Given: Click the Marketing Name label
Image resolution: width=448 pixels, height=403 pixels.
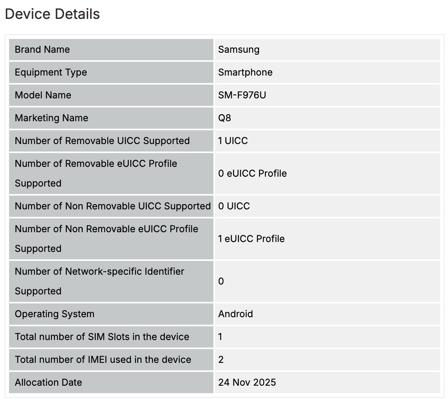Looking at the screenshot, I should 52,118.
